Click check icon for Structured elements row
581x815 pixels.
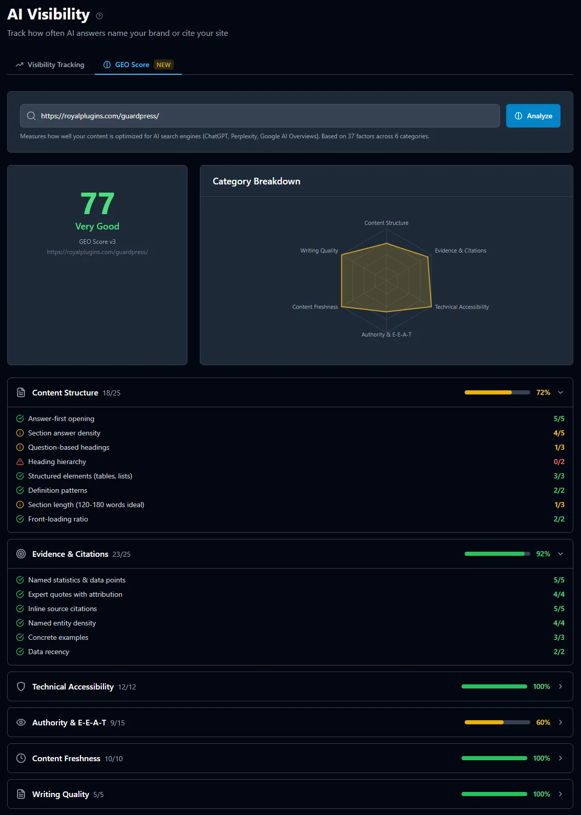pos(20,476)
